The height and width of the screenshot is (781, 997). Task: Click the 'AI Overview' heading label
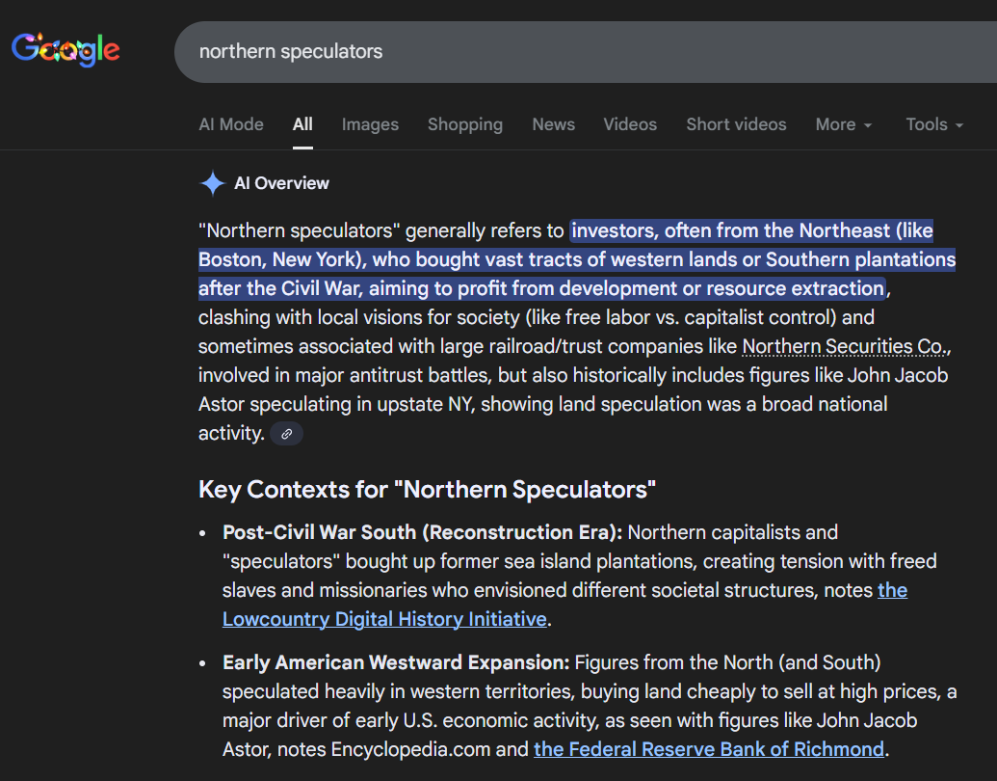(x=281, y=183)
